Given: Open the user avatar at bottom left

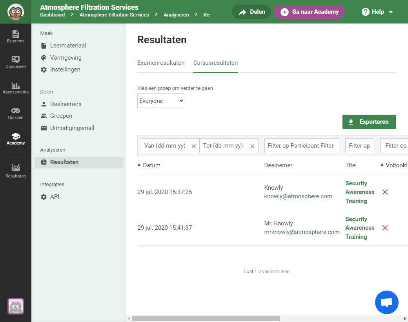Looking at the screenshot, I should coord(16,306).
